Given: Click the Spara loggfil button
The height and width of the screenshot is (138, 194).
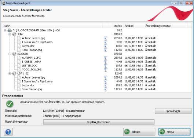Looking at the screenshot, I should pos(173,111).
